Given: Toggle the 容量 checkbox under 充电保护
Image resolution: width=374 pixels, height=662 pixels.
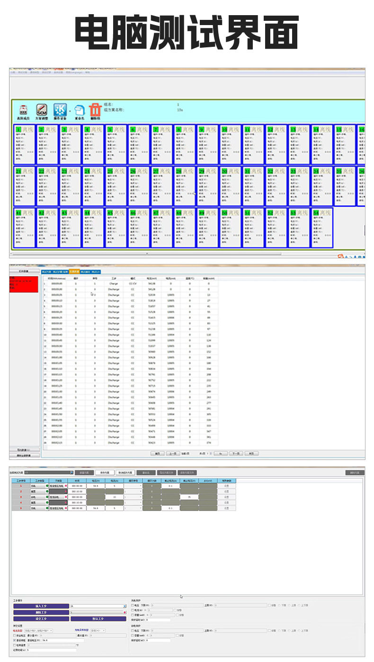Looking at the screenshot, I should point(133,615).
